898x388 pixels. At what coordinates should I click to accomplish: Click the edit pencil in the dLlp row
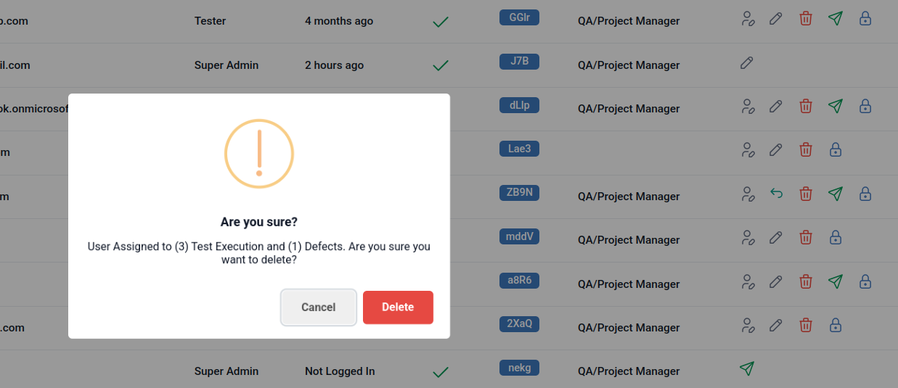776,107
